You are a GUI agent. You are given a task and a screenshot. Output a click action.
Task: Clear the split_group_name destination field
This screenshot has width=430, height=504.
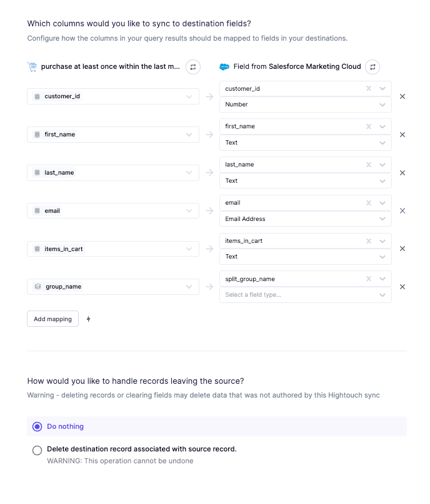(x=368, y=279)
